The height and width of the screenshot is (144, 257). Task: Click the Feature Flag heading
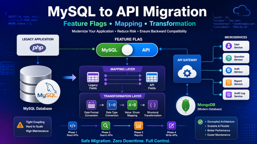point(128,39)
